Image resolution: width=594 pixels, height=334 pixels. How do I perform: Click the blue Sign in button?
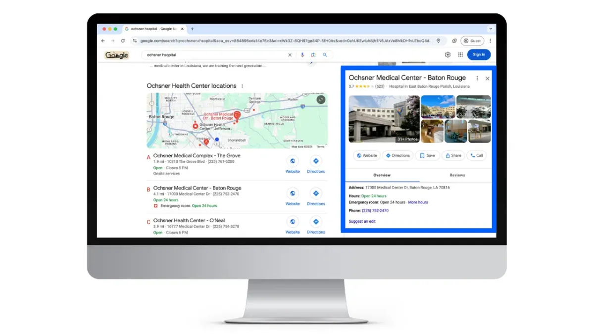(479, 54)
